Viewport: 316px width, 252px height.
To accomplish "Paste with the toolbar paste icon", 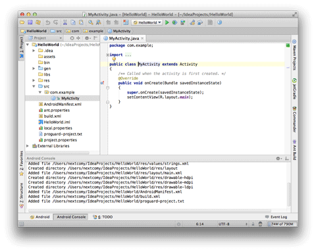I will (x=81, y=22).
